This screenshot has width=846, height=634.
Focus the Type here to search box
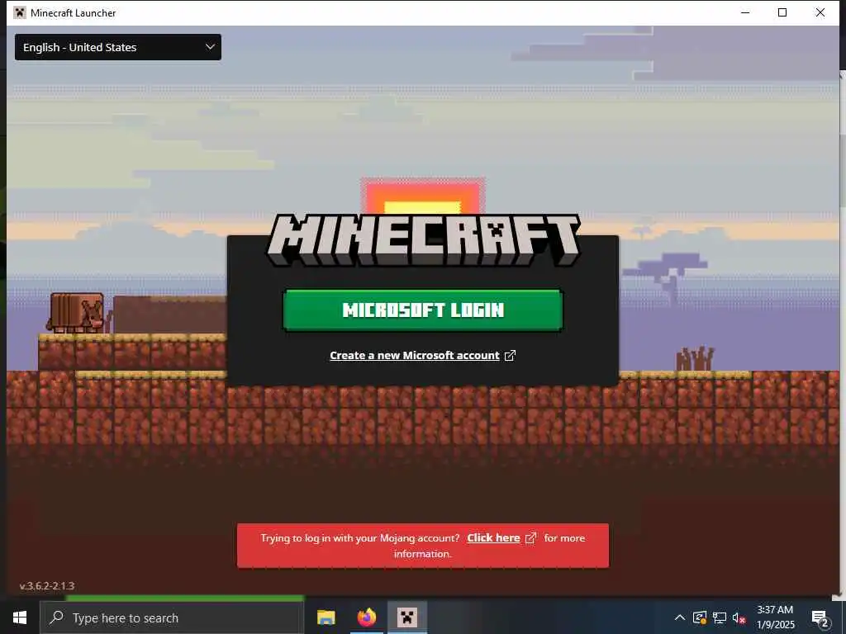point(172,617)
